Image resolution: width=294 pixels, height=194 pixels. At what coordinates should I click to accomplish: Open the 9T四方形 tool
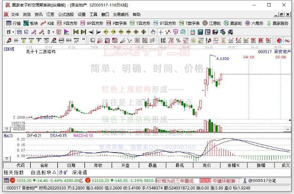165,23
